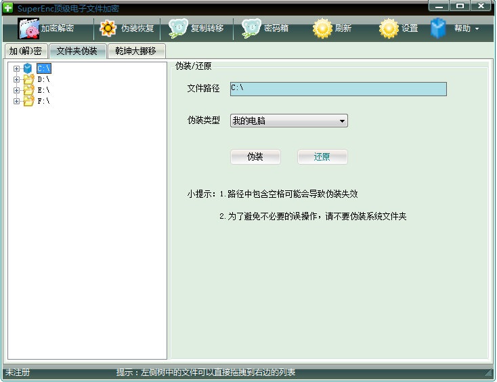Select the E:\ tree item label
Image resolution: width=497 pixels, height=382 pixels.
point(43,90)
